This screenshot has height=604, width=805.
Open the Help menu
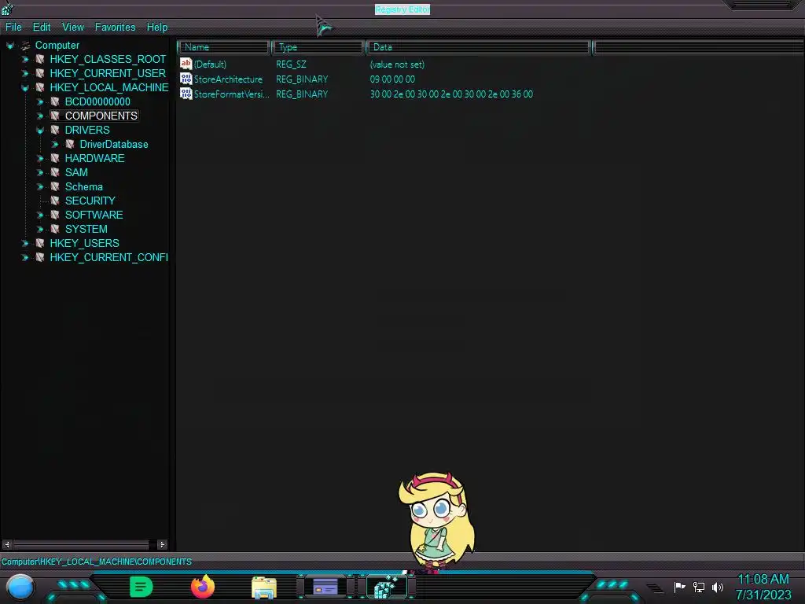coord(157,28)
